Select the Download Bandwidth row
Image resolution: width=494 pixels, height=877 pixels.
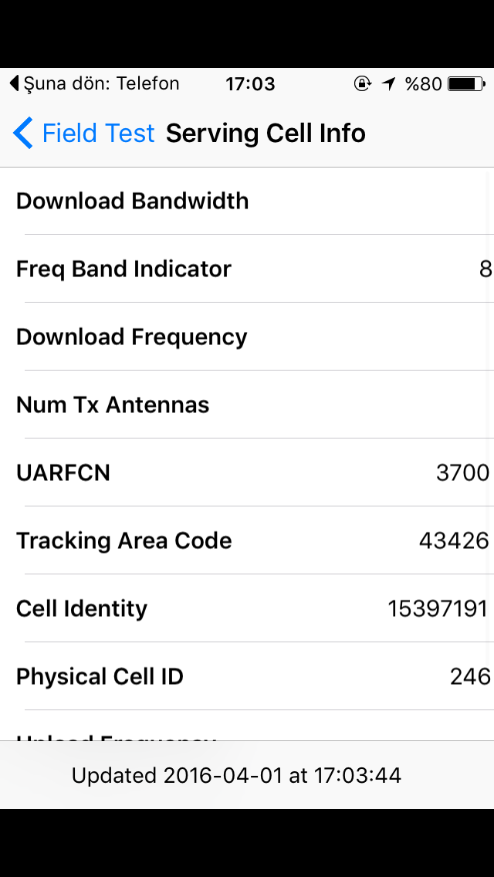tap(247, 201)
